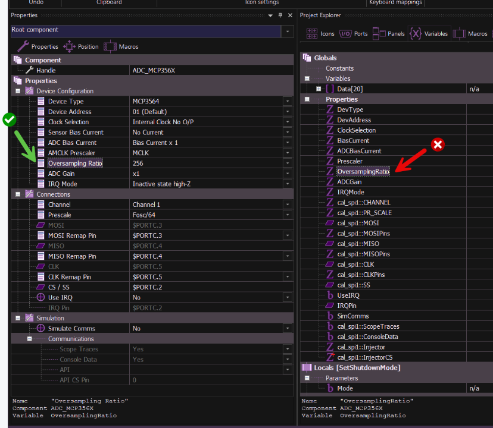Click the Use IRQ property icon
493x428 pixels.
40,297
